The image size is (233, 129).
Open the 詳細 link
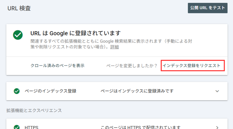[114, 47]
